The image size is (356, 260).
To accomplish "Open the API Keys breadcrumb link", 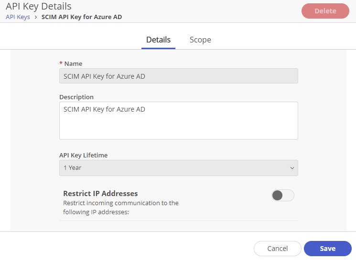I will 18,17.
